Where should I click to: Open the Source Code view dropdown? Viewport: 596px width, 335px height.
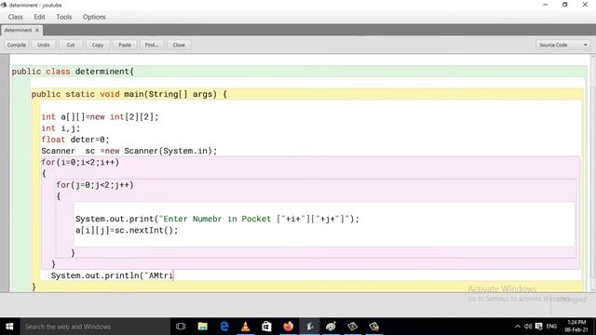[x=562, y=45]
